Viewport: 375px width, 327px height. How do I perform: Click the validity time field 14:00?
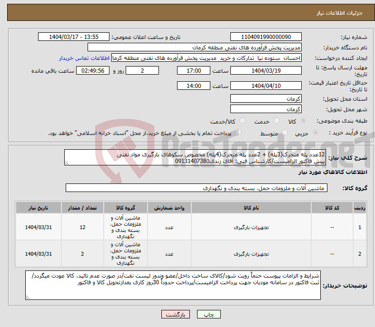[194, 86]
